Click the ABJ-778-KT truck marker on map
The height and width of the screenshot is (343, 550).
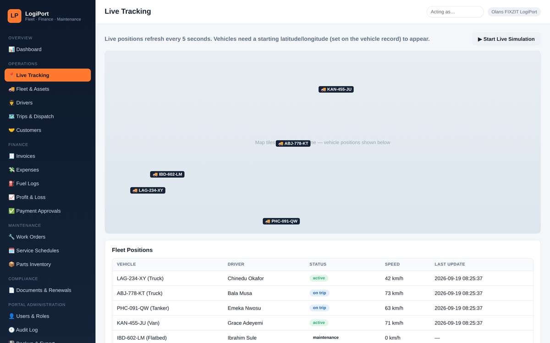293,143
